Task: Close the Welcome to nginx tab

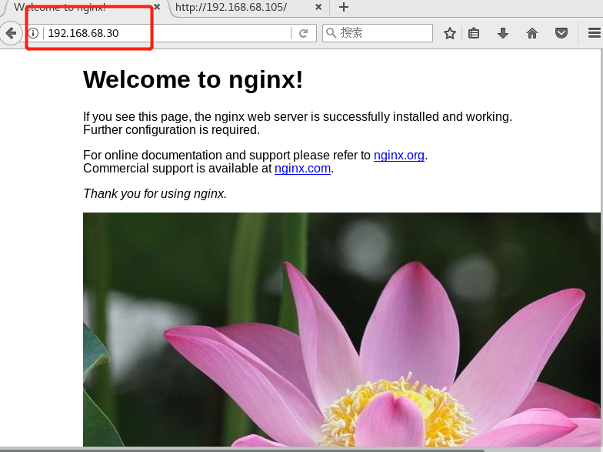Action: click(157, 7)
